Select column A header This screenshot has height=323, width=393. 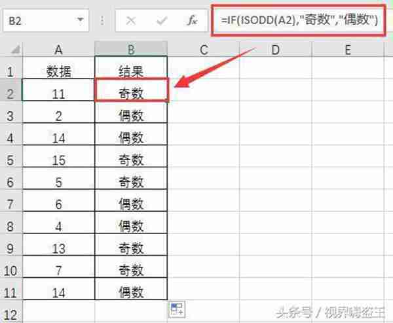click(58, 49)
